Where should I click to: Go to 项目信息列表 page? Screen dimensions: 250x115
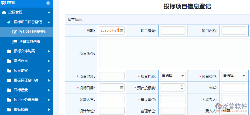coord(30,42)
